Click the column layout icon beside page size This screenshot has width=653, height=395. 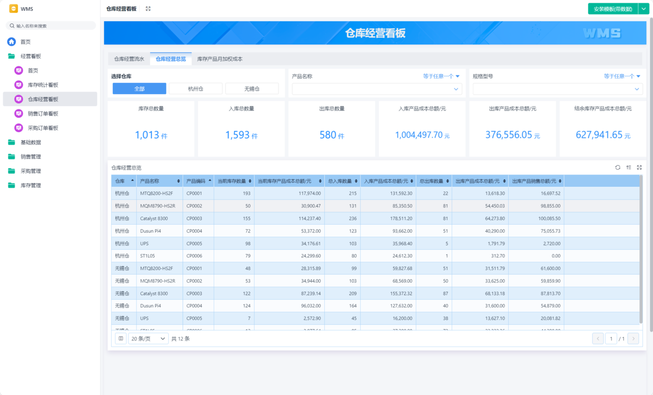tap(121, 338)
